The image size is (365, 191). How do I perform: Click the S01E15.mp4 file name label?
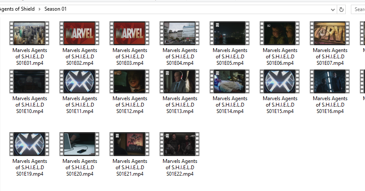[280, 105]
